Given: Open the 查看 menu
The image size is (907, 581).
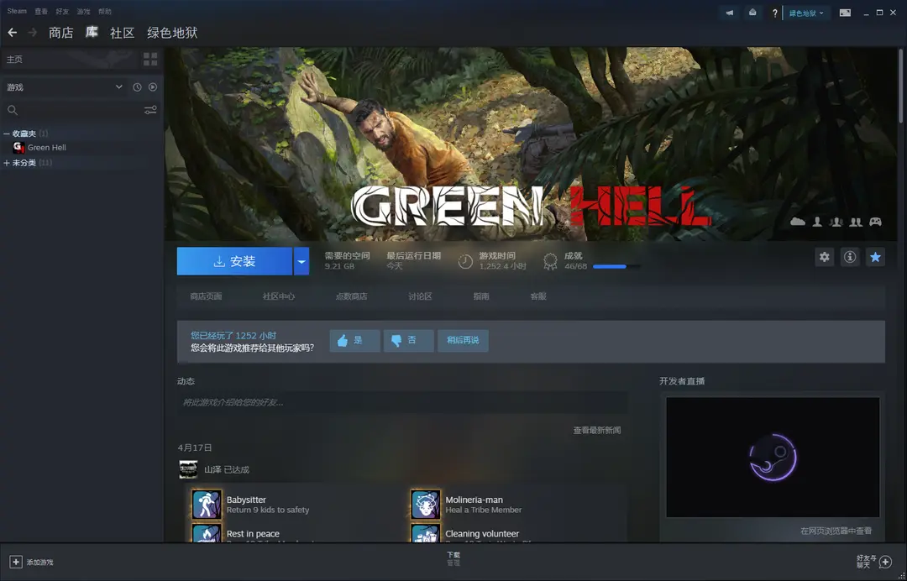Looking at the screenshot, I should pyautogui.click(x=41, y=11).
